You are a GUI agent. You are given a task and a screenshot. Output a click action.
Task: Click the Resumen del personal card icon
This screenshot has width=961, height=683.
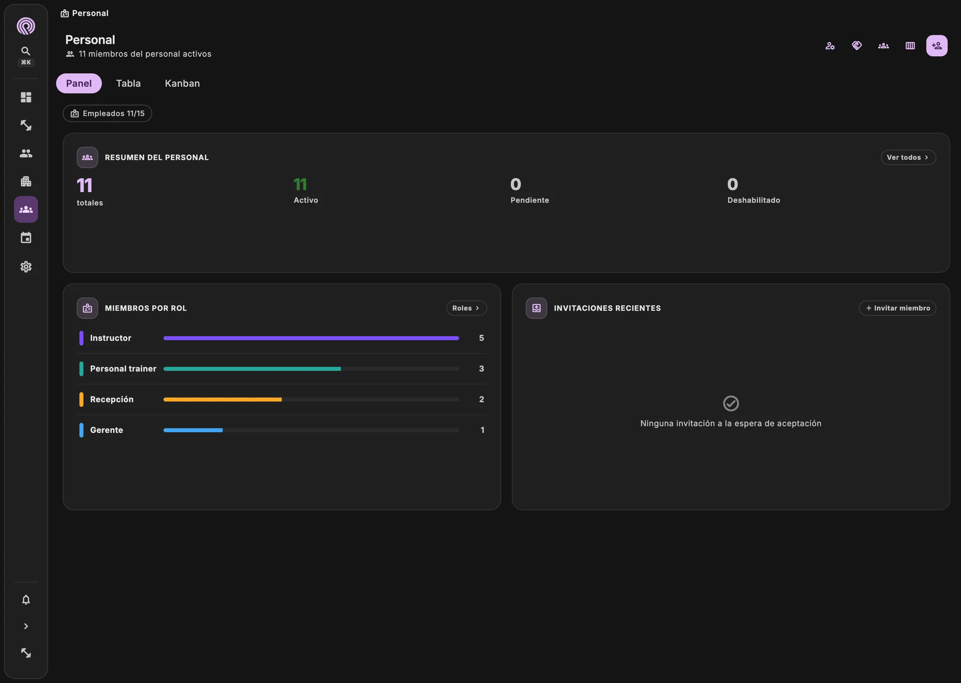click(x=87, y=158)
